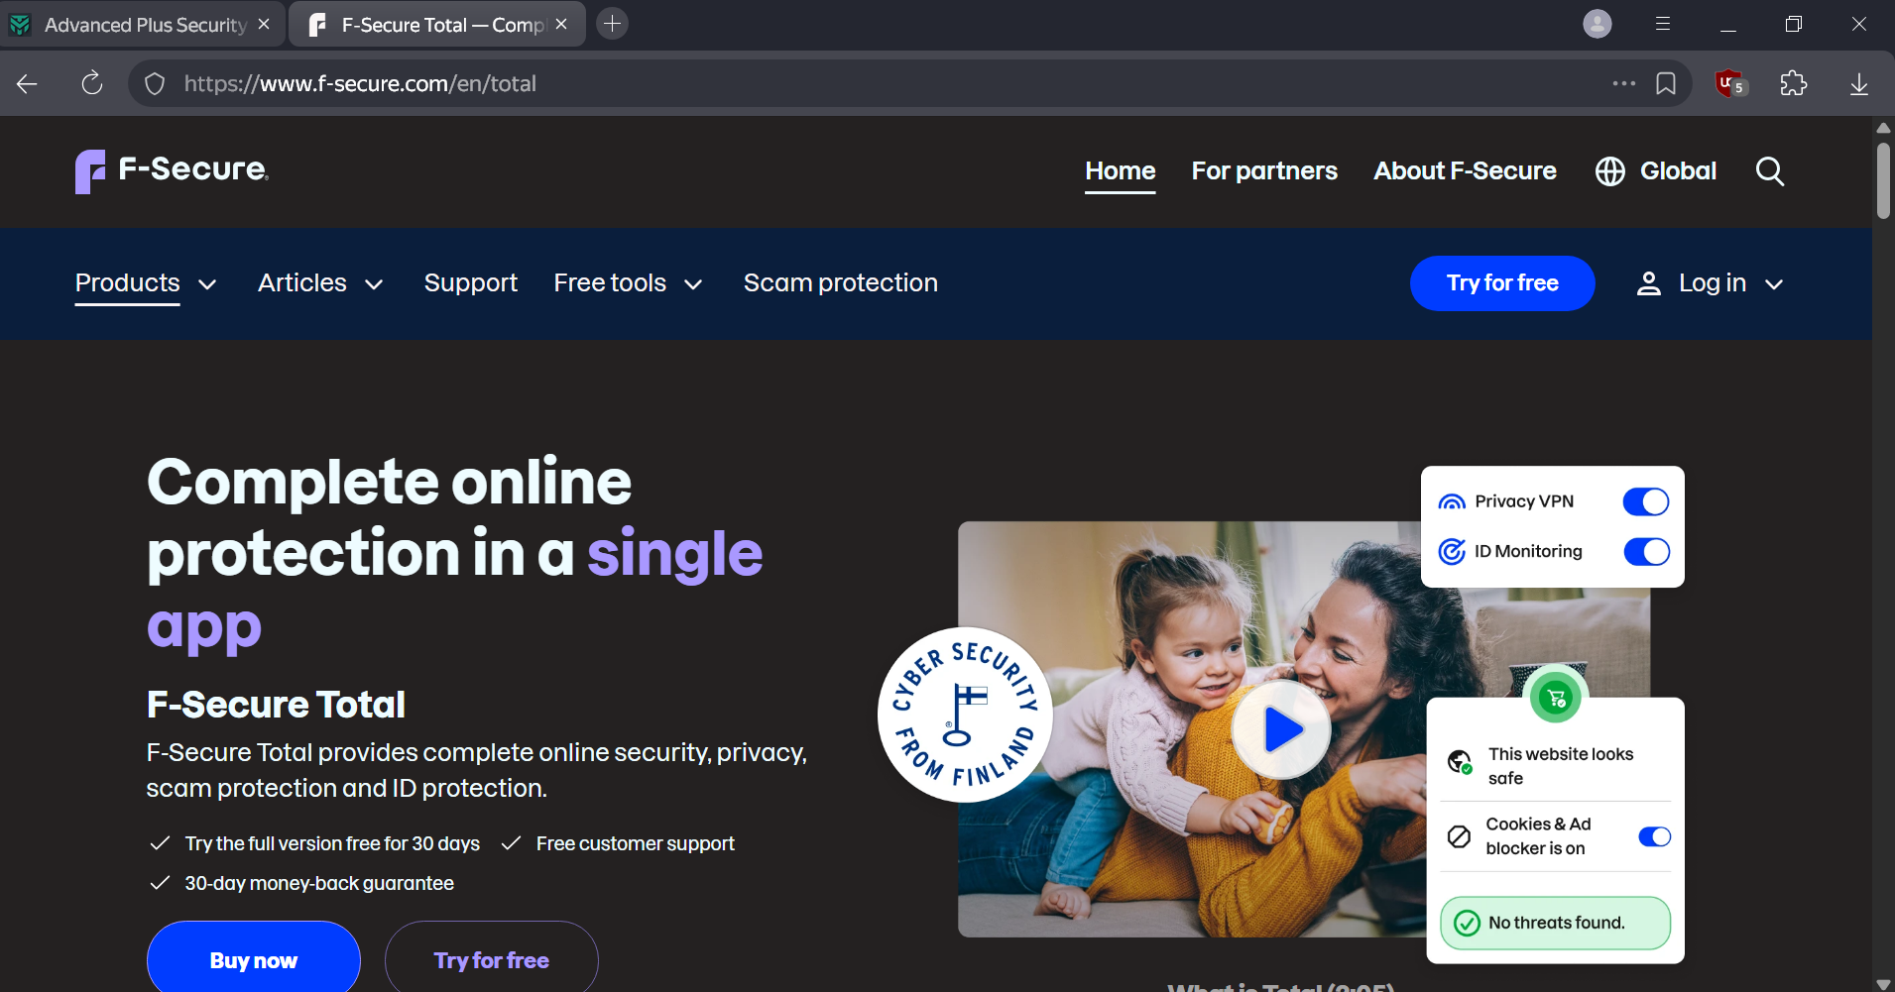Click the blue Try for free header button
This screenshot has width=1895, height=992.
tap(1502, 283)
